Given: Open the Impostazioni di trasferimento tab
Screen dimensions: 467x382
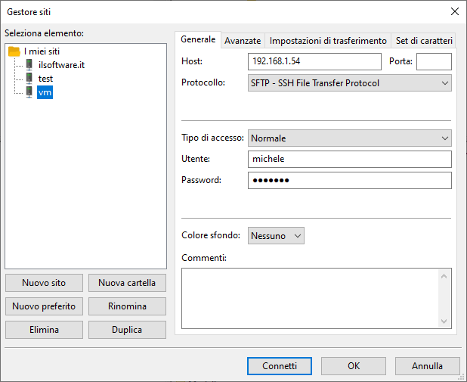Looking at the screenshot, I should [328, 41].
